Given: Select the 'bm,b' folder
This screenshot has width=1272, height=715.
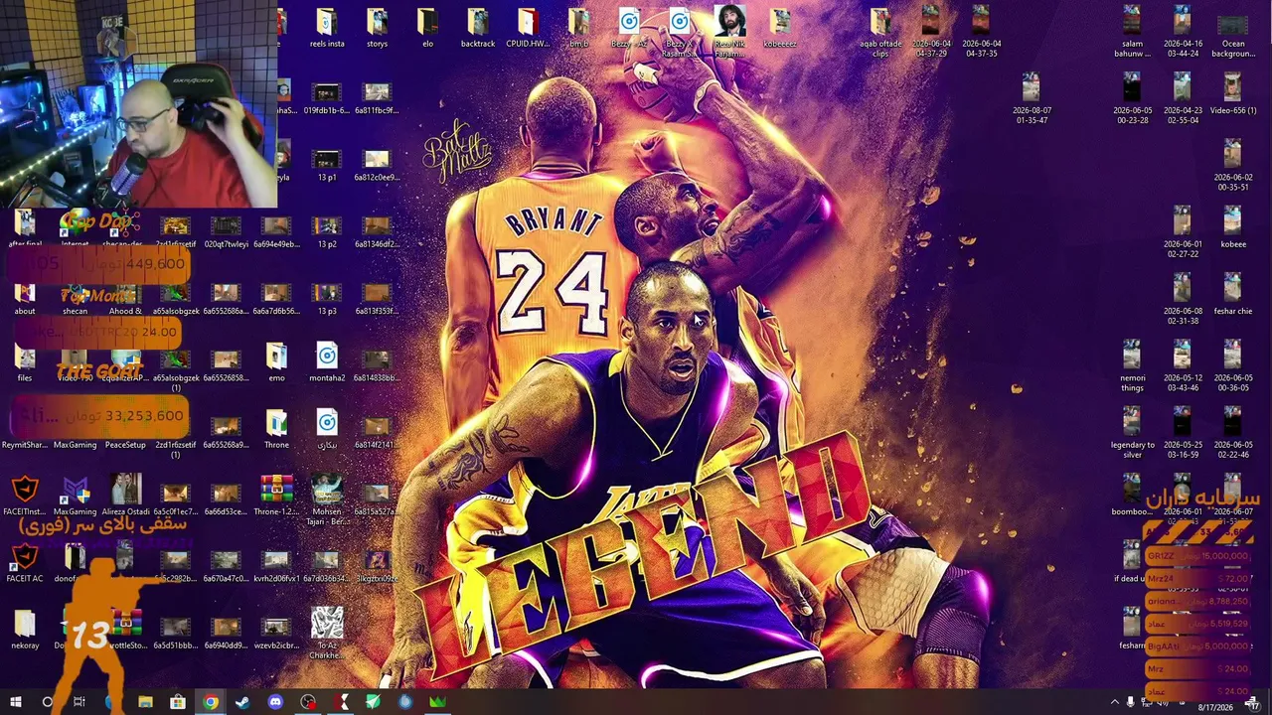Looking at the screenshot, I should pyautogui.click(x=578, y=29).
